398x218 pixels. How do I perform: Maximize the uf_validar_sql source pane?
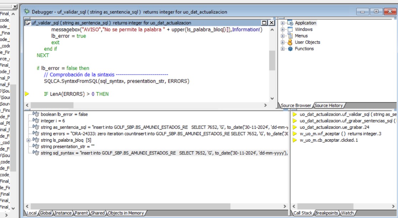point(264,23)
